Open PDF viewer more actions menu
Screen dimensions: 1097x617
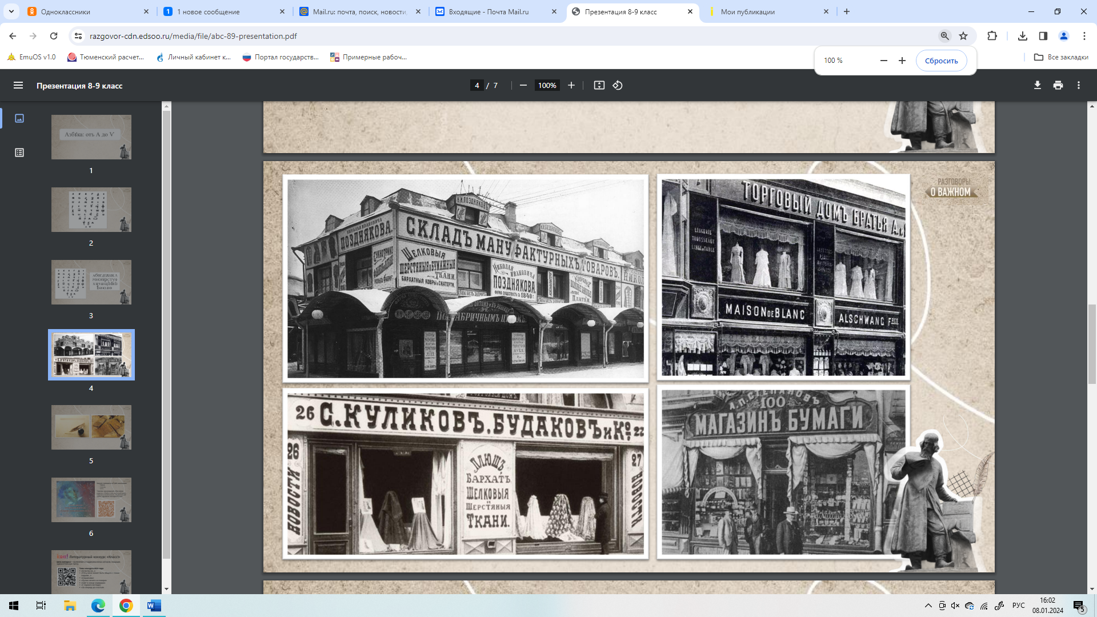point(1079,85)
